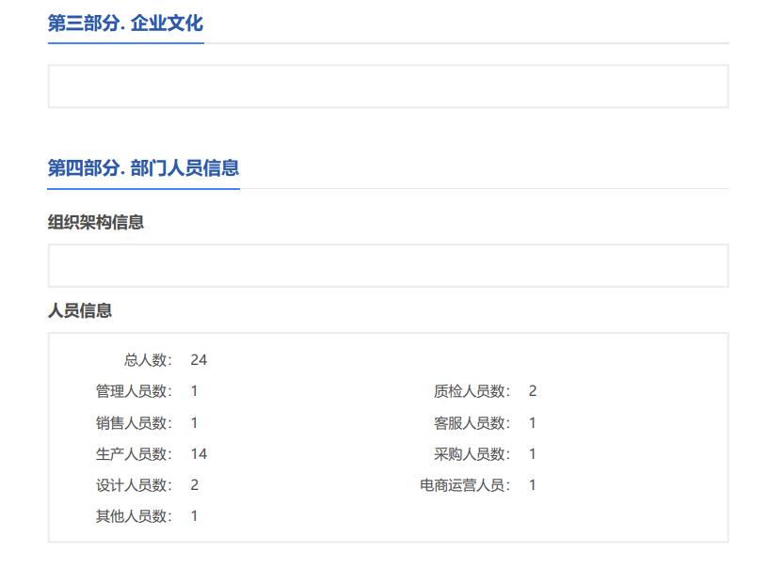This screenshot has height=568, width=768.
Task: Click the 电商运营人员 label
Action: pos(465,485)
